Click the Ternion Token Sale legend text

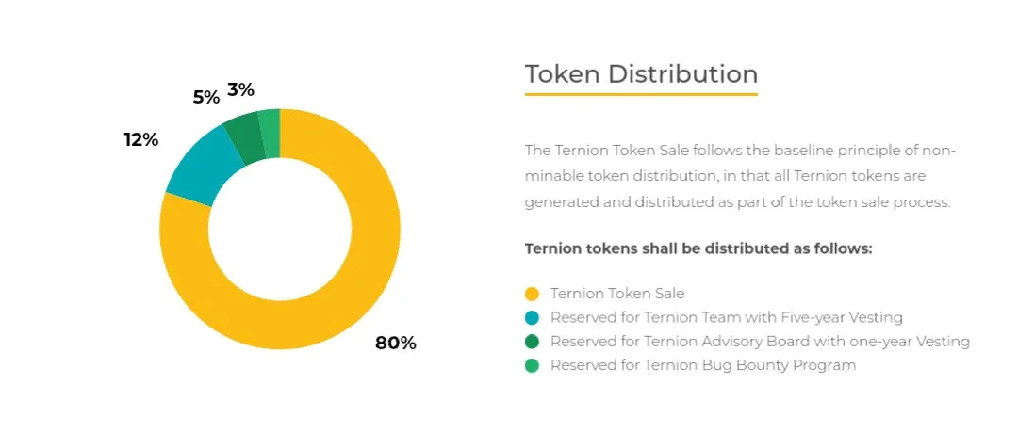[617, 294]
